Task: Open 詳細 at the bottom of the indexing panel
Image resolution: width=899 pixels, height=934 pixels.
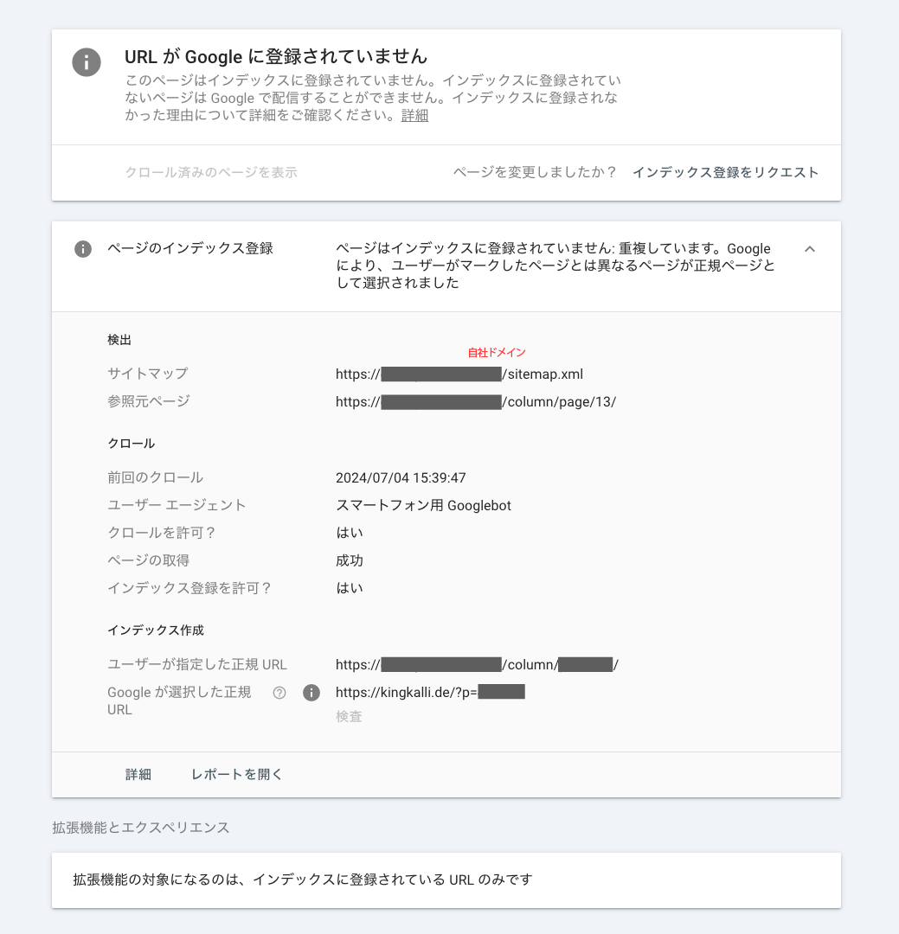Action: (x=139, y=774)
